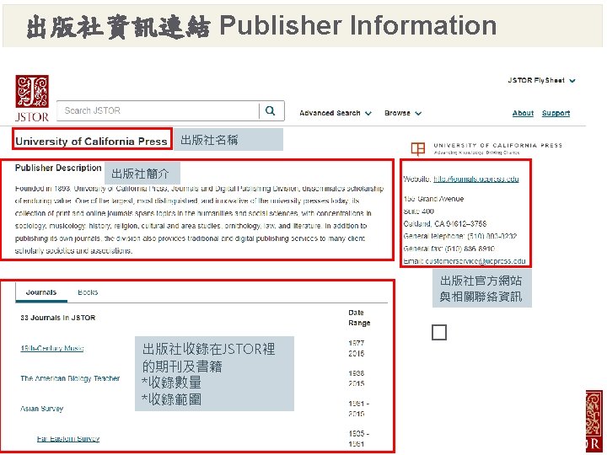607x455 pixels.
Task: Click the University of California Press heading
Action: (x=91, y=142)
